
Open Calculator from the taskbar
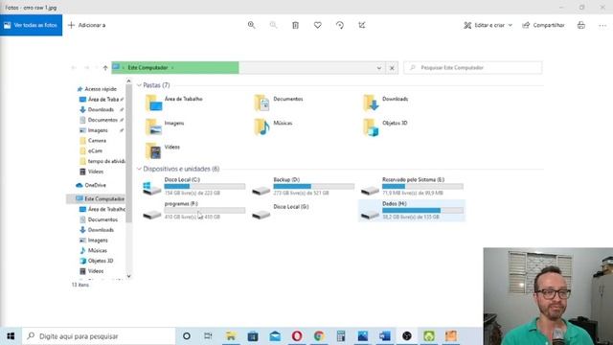click(341, 336)
